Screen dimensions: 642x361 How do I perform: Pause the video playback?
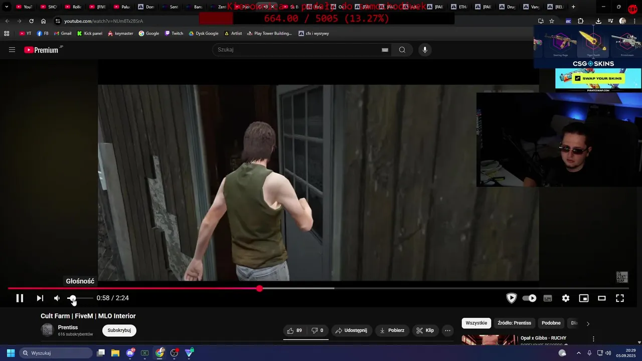20,298
